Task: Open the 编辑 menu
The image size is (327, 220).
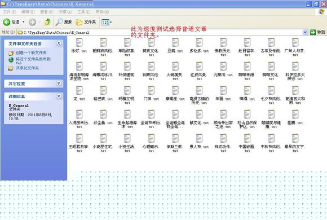Action: coord(28,12)
